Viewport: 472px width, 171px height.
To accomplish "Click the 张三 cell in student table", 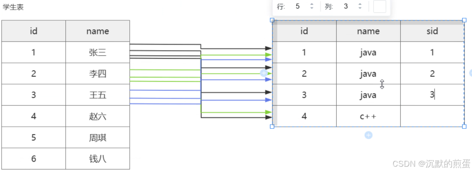I will pyautogui.click(x=98, y=52).
